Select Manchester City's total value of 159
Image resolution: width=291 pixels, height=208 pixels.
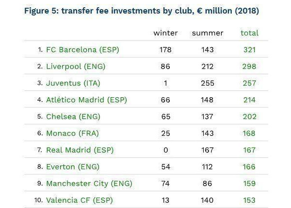[x=249, y=183]
